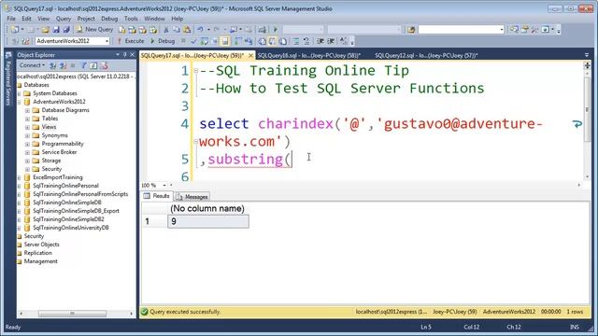Viewport: 598px width, 336px height.
Task: Click the tab list dropdown arrow
Action: coord(587,55)
